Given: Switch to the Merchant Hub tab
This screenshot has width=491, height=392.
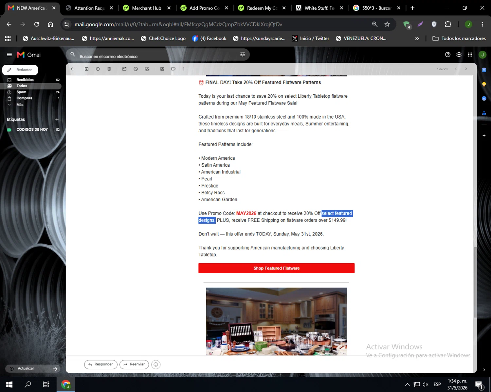Looking at the screenshot, I should (147, 8).
